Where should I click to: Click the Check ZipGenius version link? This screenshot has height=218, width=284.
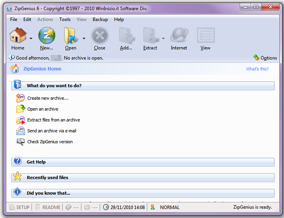click(50, 142)
